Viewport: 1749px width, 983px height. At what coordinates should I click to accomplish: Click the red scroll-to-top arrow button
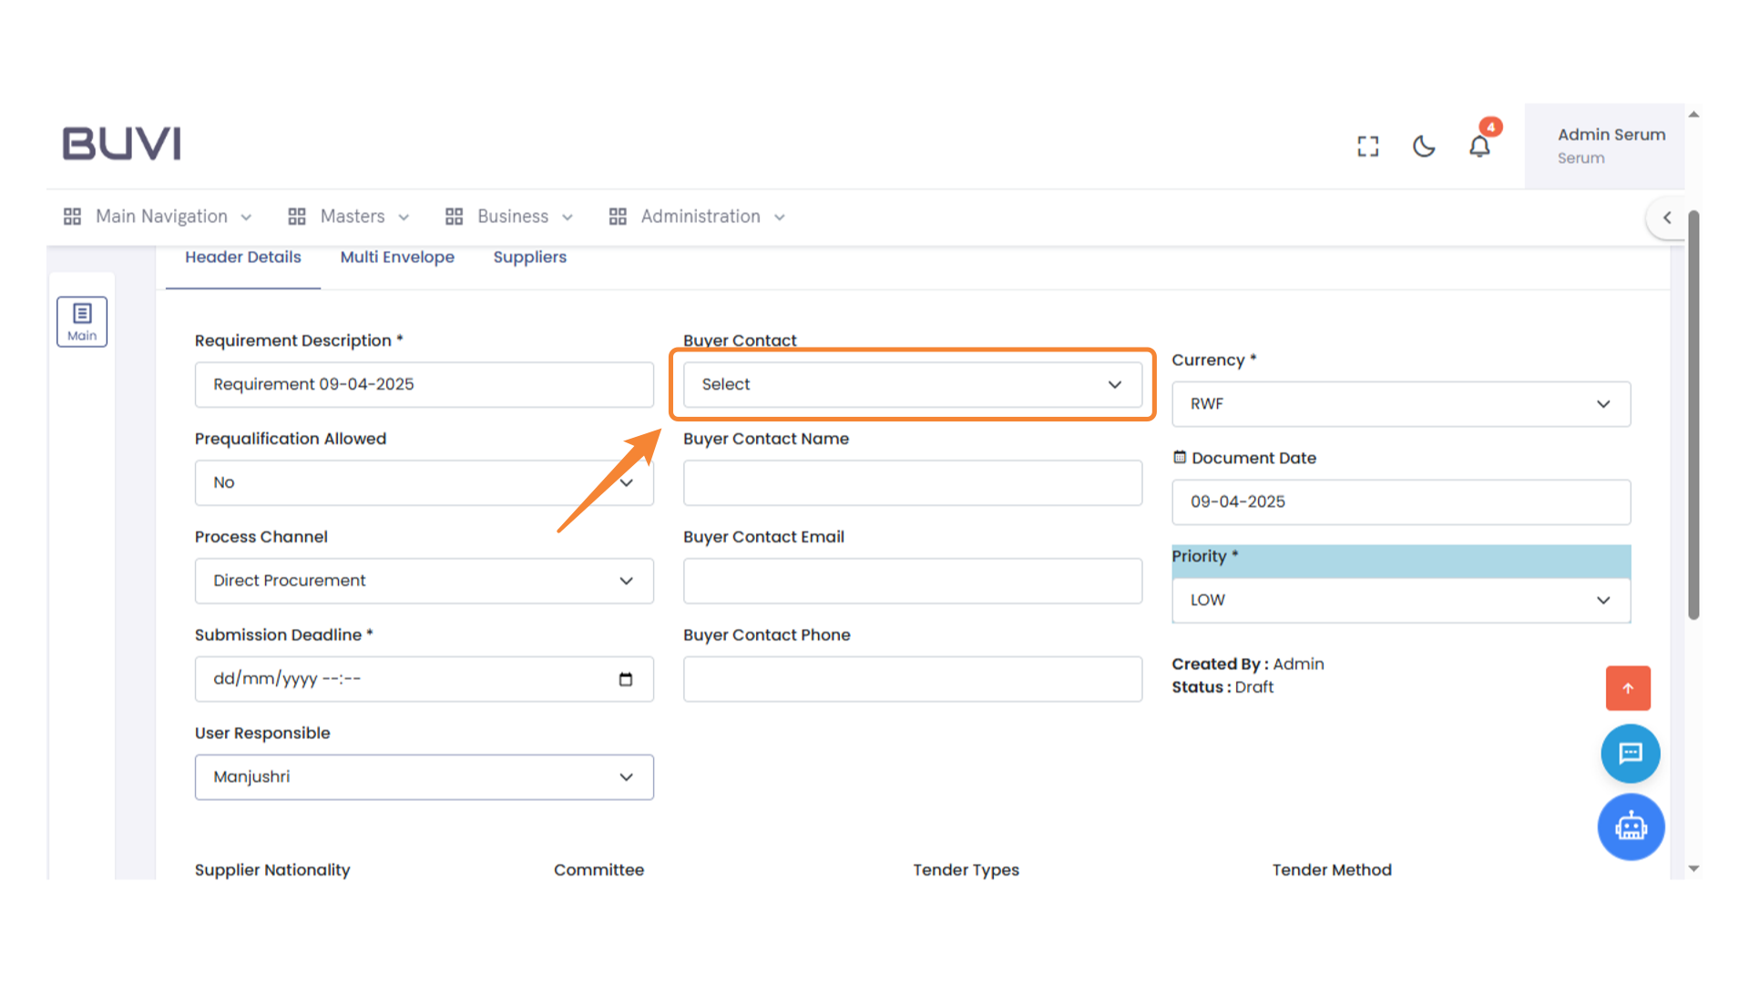click(1628, 688)
